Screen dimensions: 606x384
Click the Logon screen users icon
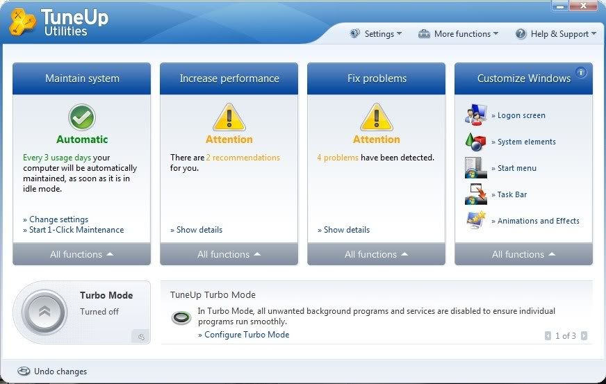point(476,115)
